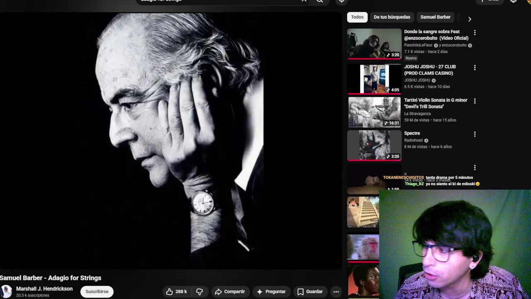Select the De tus búsquedas chip
The width and height of the screenshot is (531, 299).
(392, 17)
